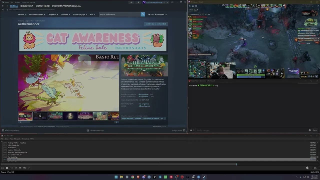This screenshot has height=180, width=320.
Task: Open Brave browser from the taskbar
Action: (x=138, y=177)
